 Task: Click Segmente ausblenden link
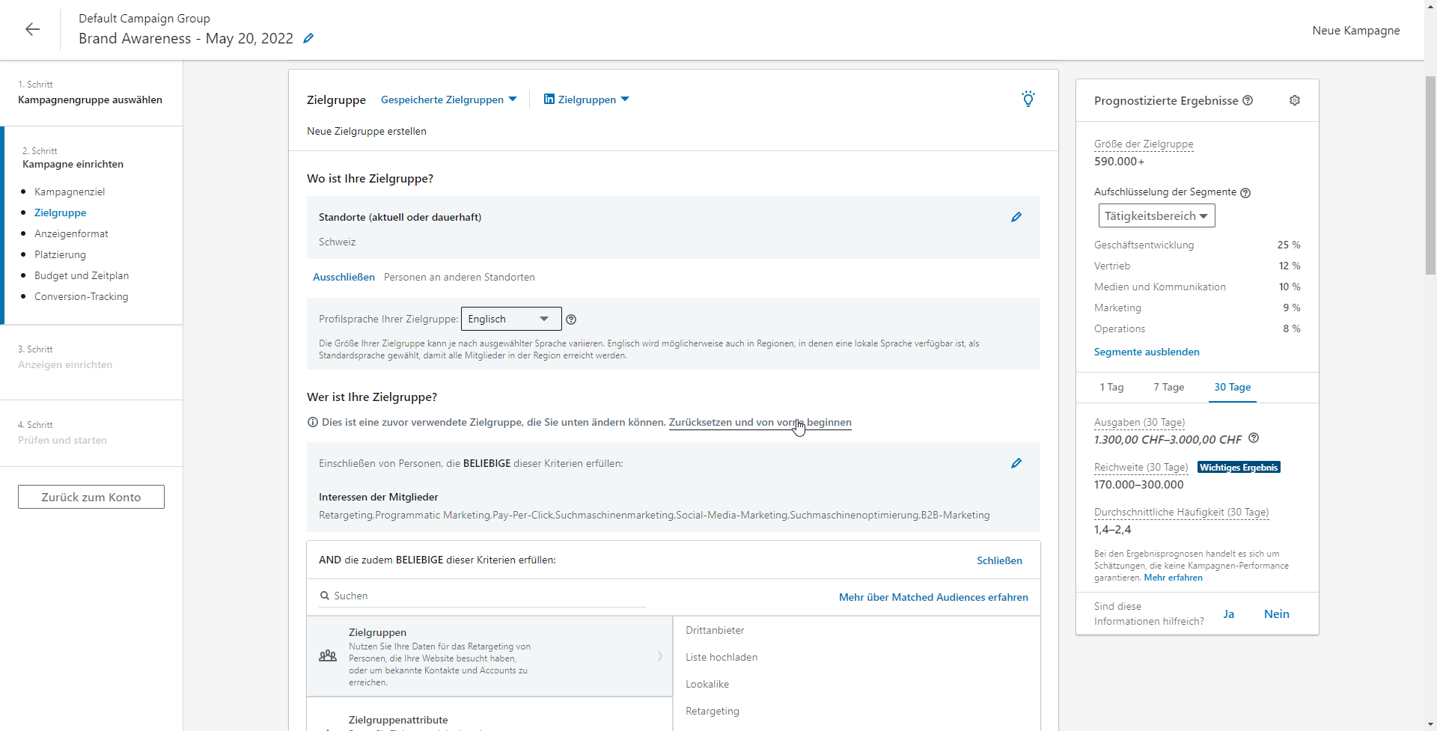(x=1147, y=352)
